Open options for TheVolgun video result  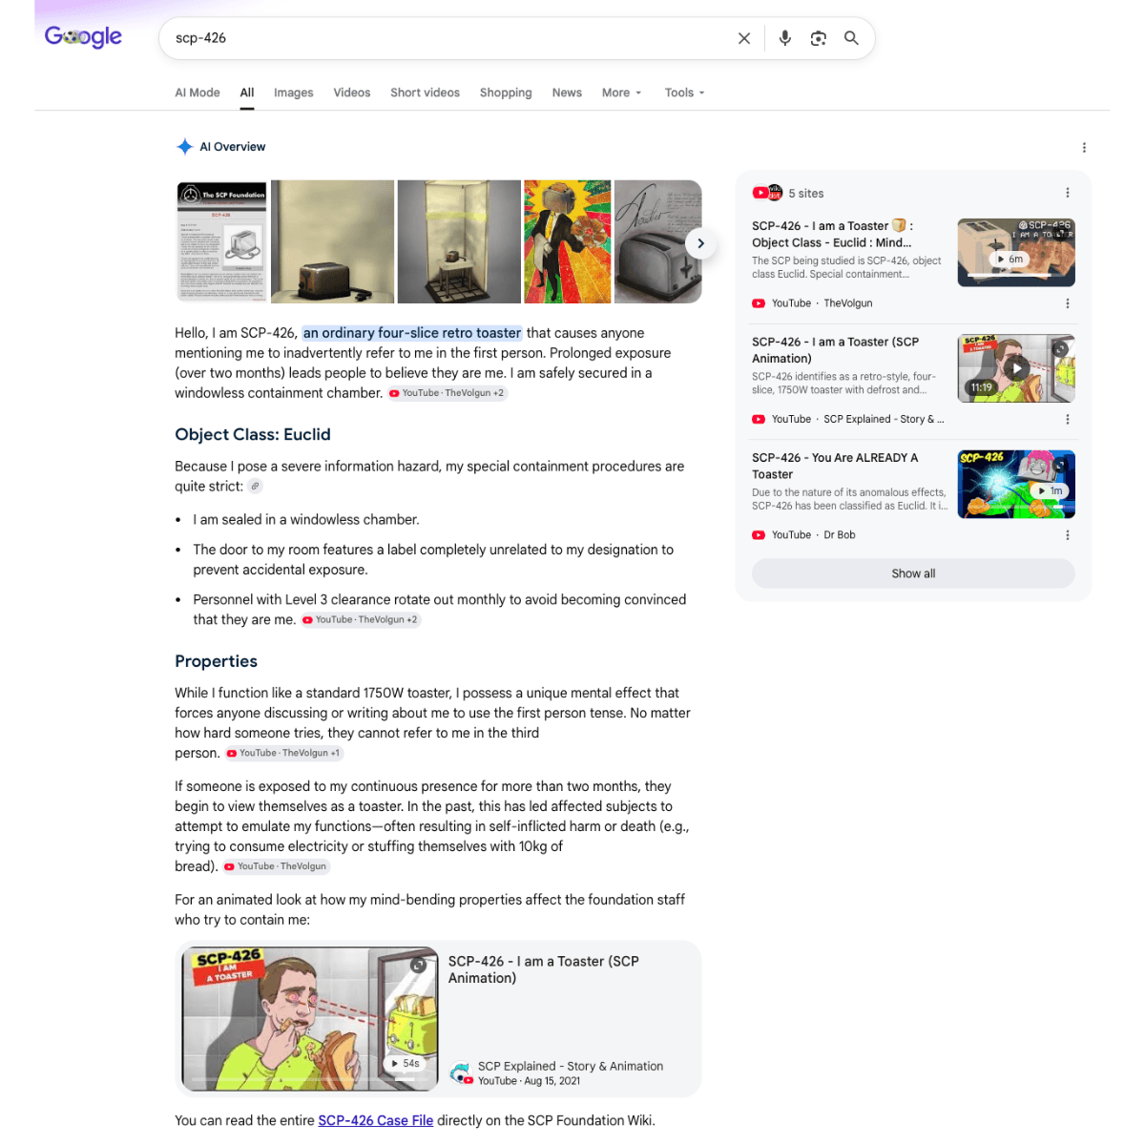tap(1067, 303)
